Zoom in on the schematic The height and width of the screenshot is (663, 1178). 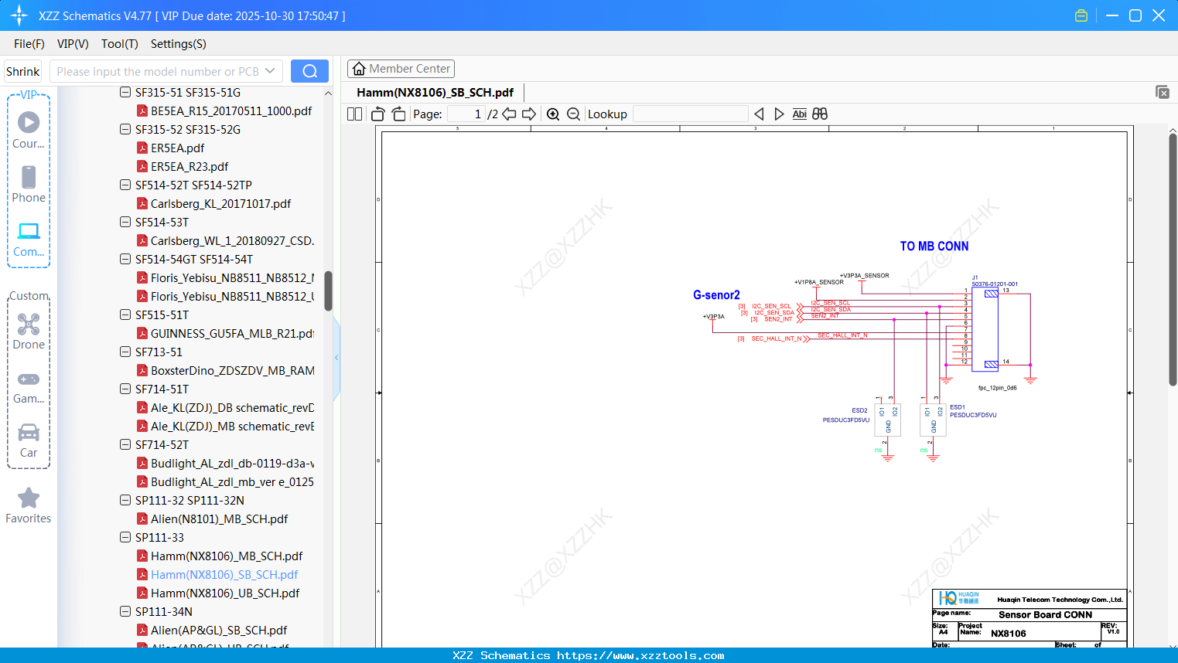point(553,114)
